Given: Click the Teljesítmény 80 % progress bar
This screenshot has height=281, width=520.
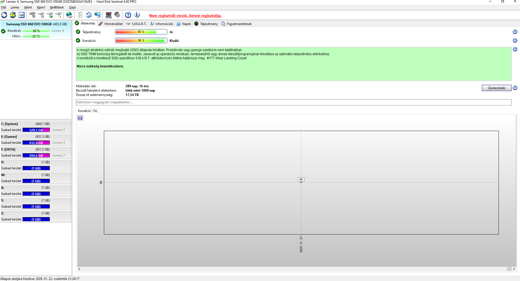Looking at the screenshot, I should (141, 32).
